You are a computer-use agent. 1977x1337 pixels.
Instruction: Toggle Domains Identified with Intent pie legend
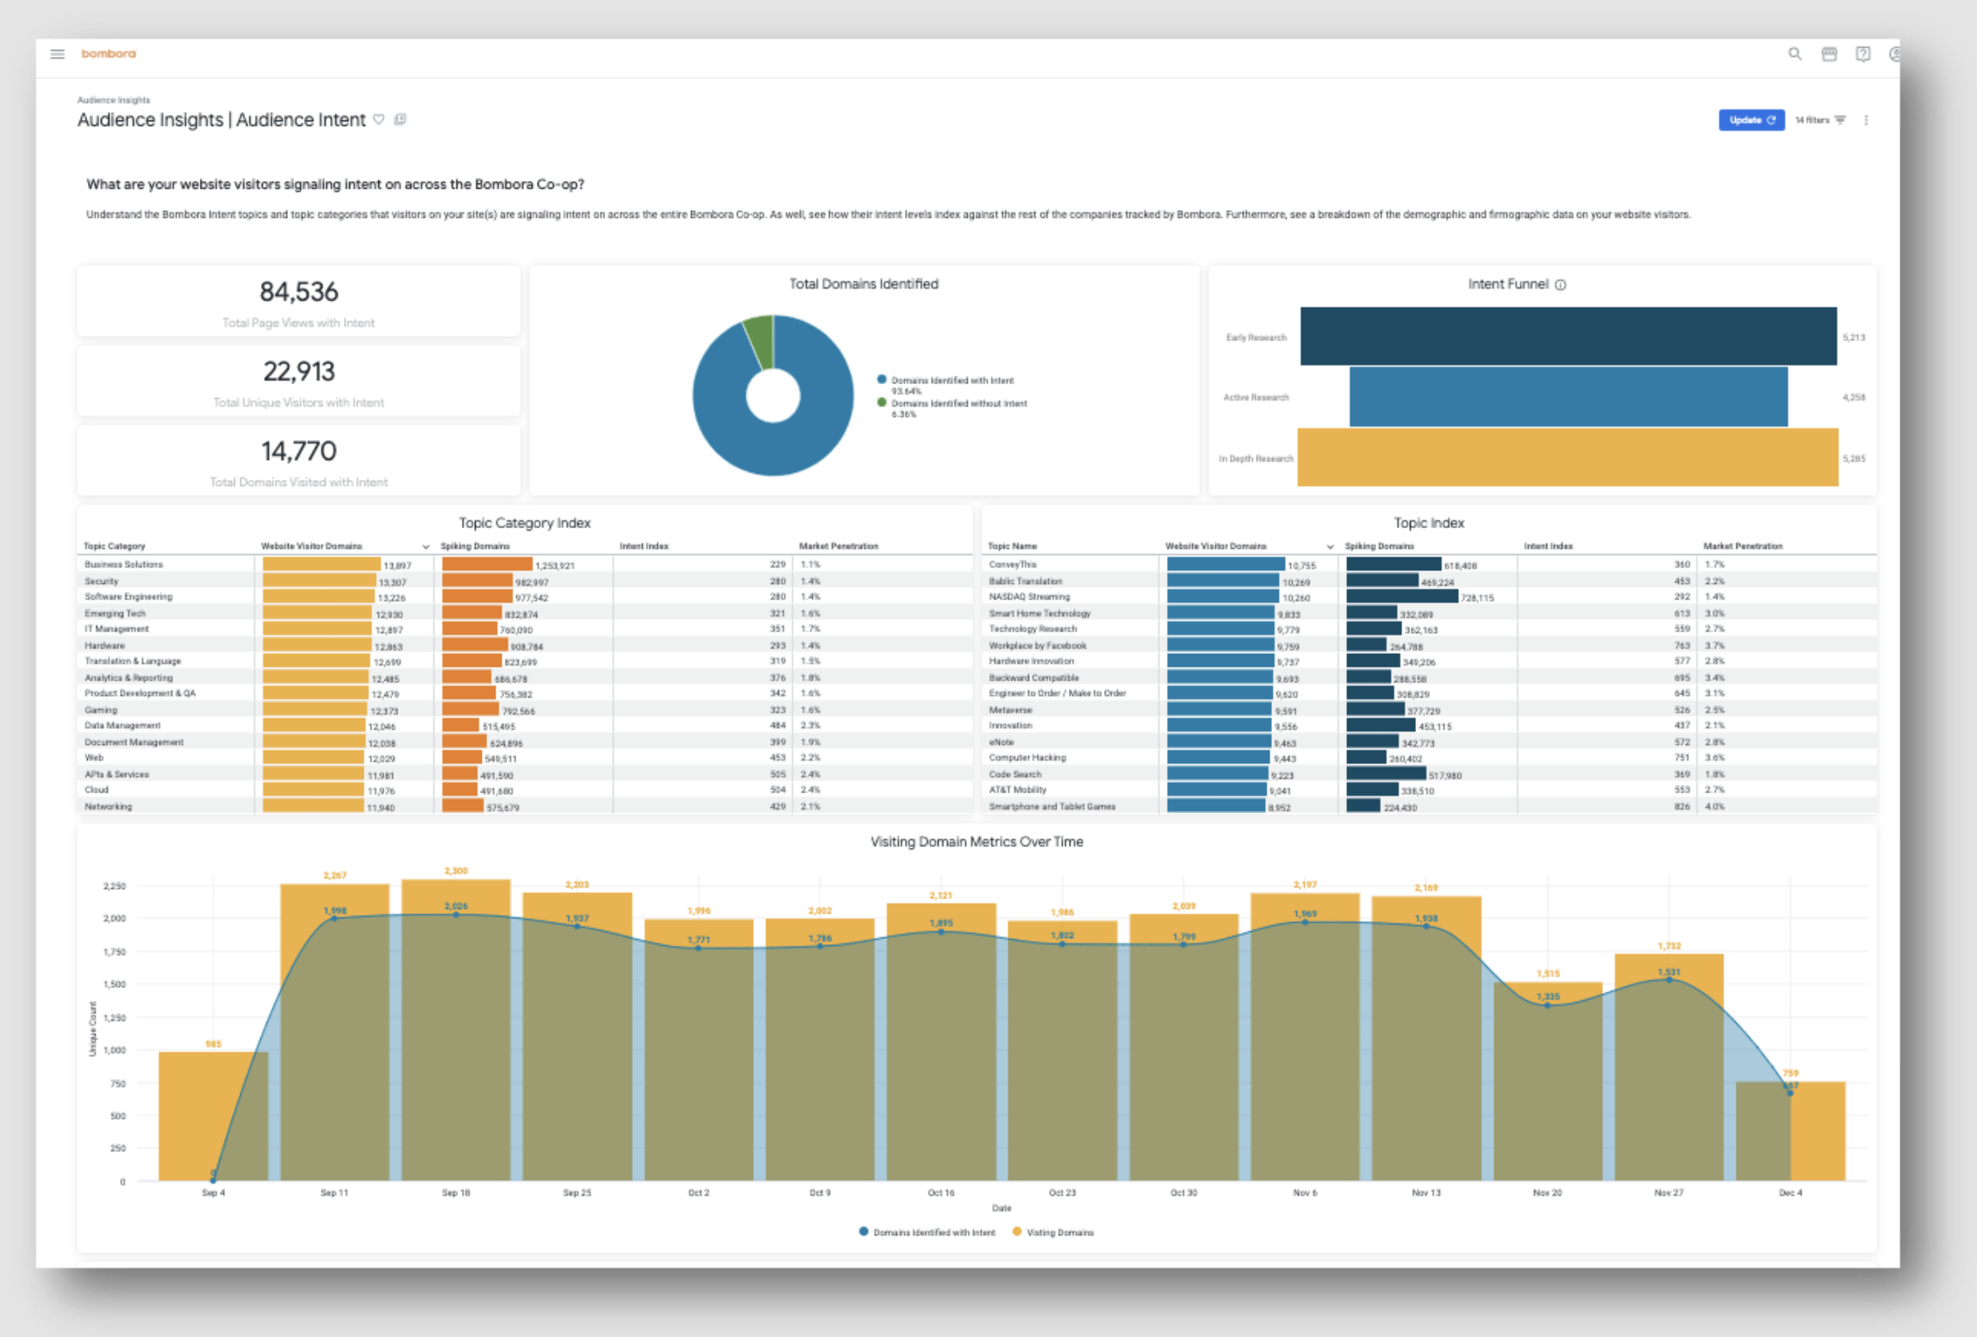(x=951, y=381)
